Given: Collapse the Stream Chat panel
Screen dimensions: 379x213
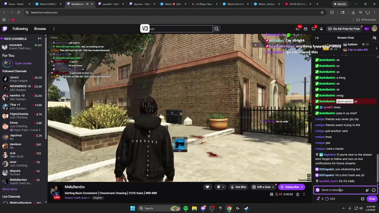Looking at the screenshot, I should (x=317, y=38).
